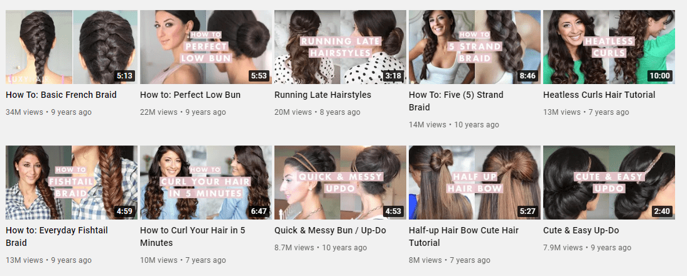The image size is (687, 276).
Task: Click the 5:13 duration badge
Action: click(x=124, y=76)
